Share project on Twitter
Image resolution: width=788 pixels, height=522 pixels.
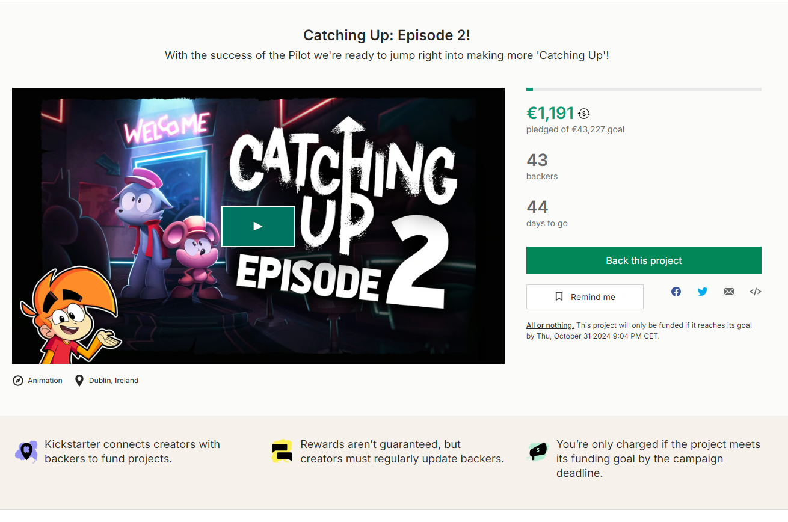click(703, 292)
